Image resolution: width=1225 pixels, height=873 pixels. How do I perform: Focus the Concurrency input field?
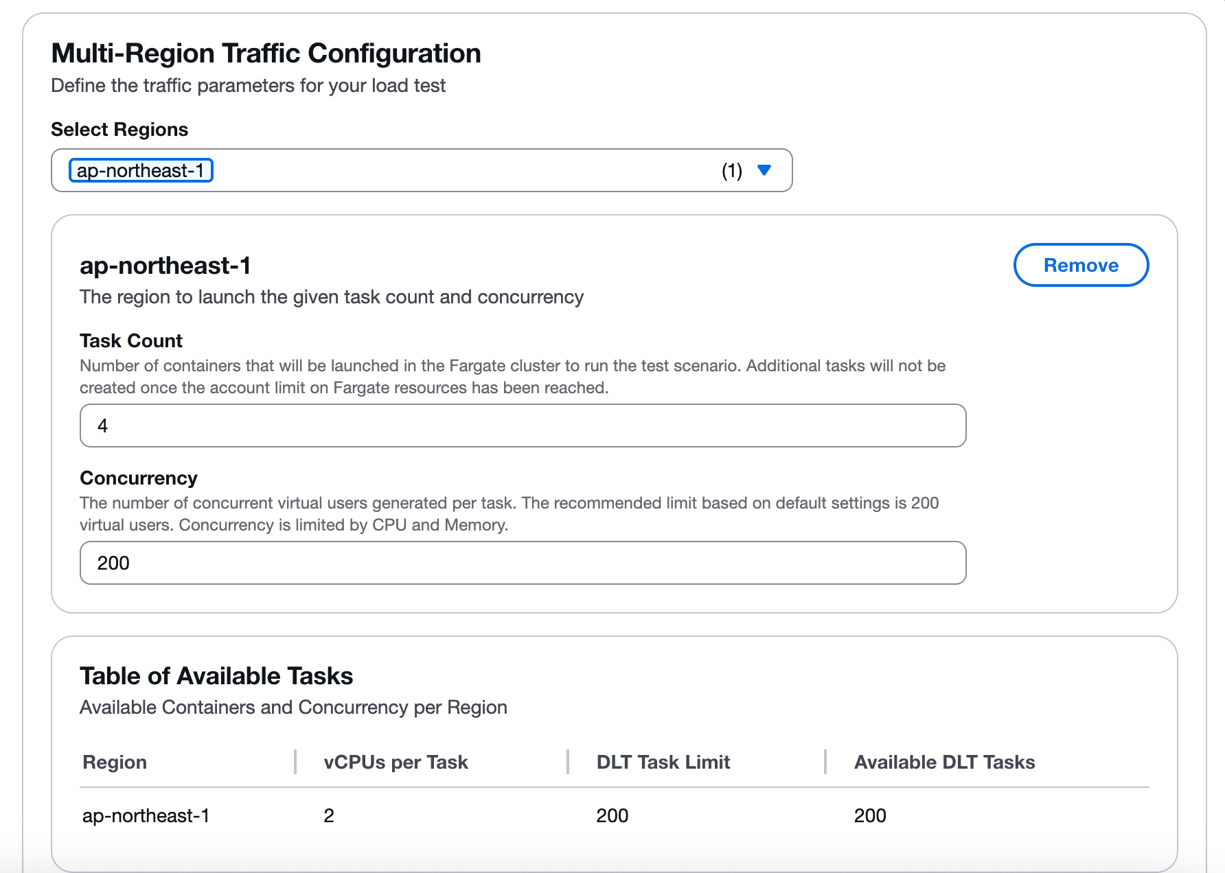coord(523,563)
